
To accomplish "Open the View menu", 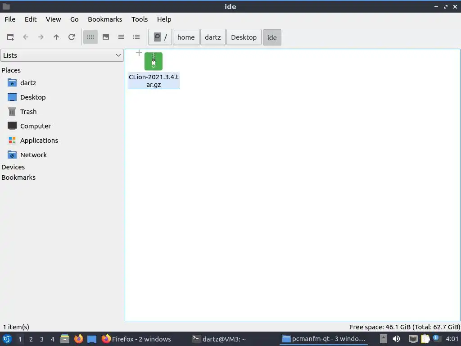I will point(53,19).
